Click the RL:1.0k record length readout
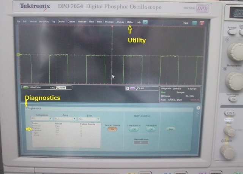The height and width of the screenshot is (174, 243). (x=190, y=96)
